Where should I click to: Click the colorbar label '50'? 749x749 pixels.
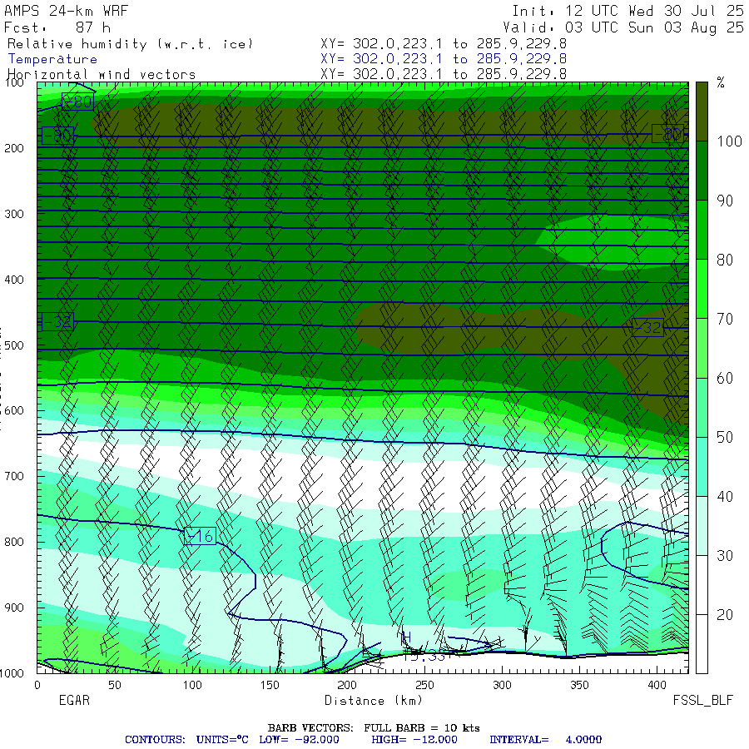[x=725, y=438]
